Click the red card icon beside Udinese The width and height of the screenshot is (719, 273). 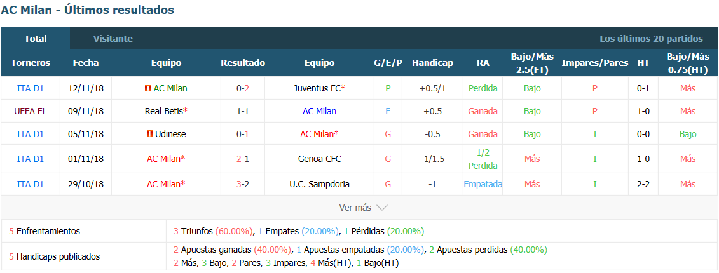(149, 134)
